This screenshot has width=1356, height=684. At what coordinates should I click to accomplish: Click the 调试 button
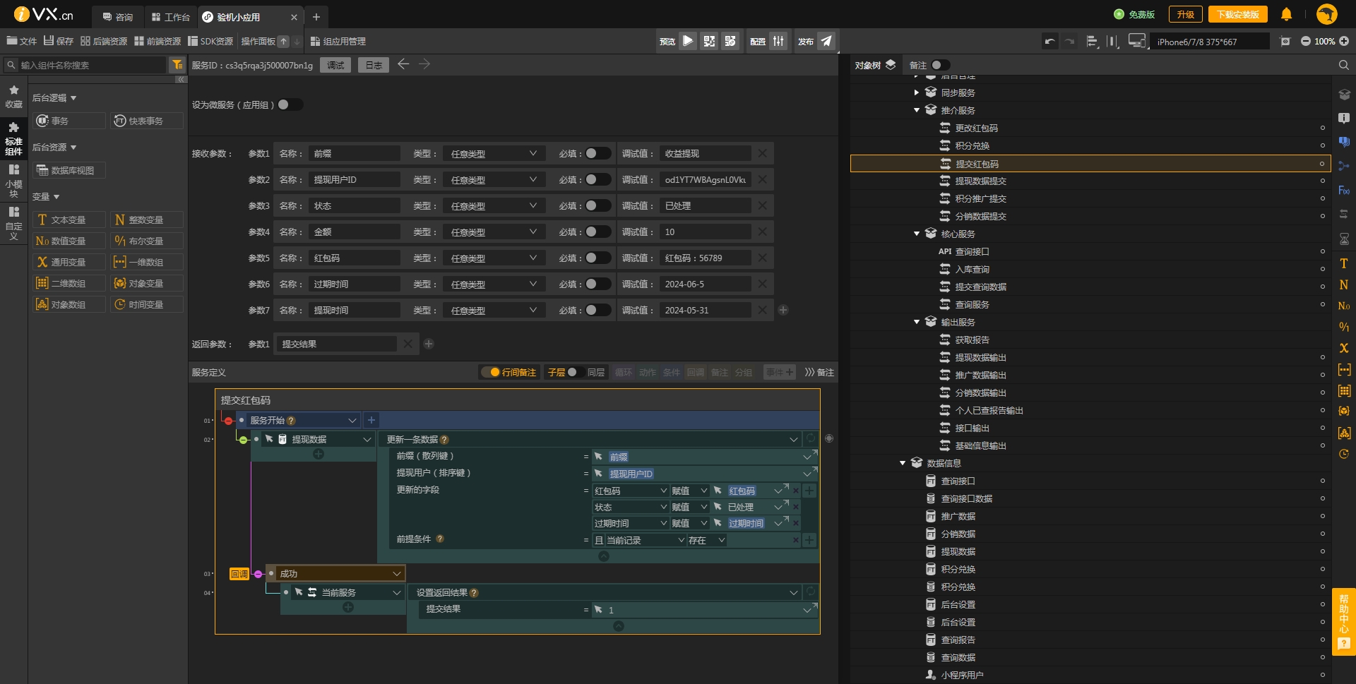(335, 65)
